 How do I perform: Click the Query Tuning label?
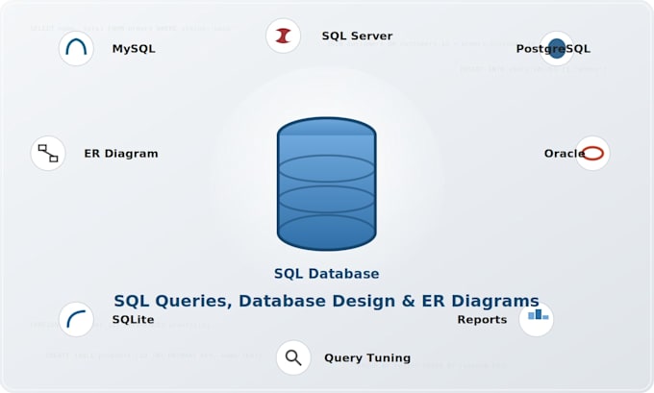[x=367, y=358]
